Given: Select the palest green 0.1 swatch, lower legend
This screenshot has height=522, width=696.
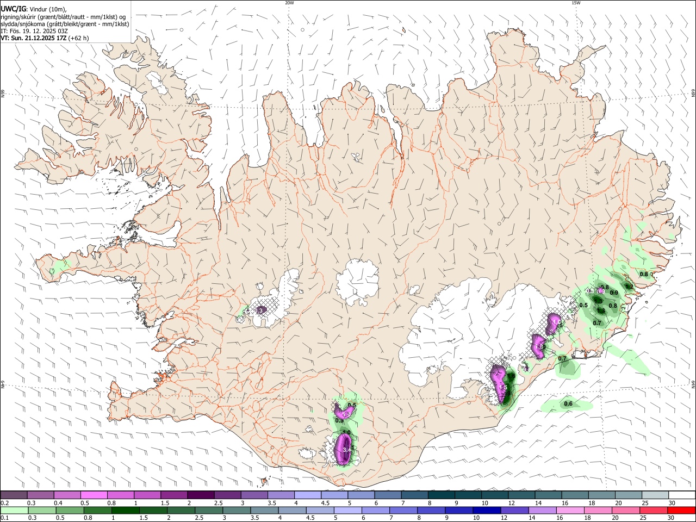Looking at the screenshot, I should coord(15,510).
